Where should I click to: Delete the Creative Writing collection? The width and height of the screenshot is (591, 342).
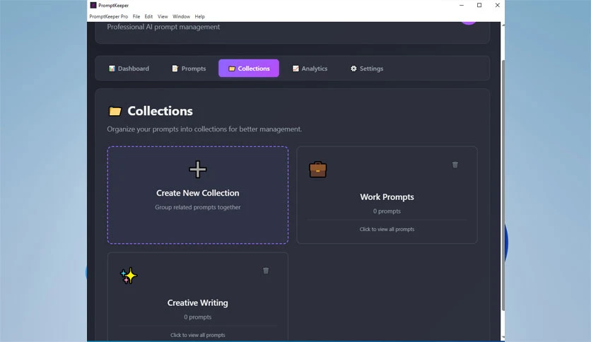[266, 271]
